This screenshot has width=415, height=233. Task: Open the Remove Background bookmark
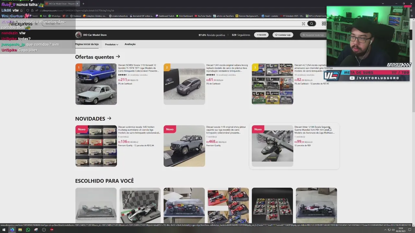247,16
